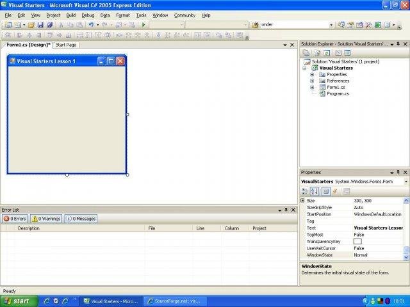Switch to the Start Page tab
Screen dimensions: 410x307
coord(66,45)
